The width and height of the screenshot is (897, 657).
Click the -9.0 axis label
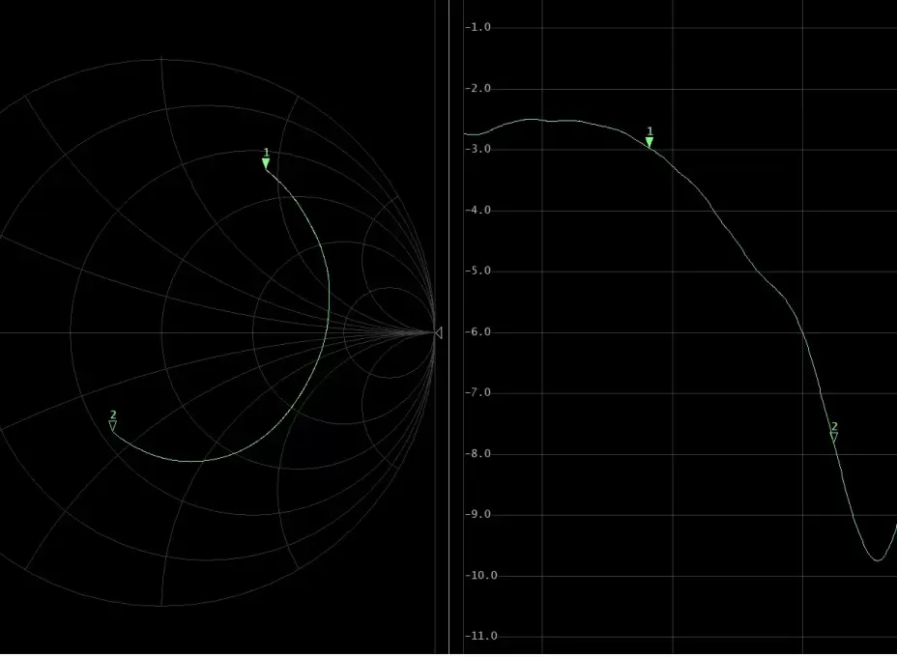[x=477, y=515]
